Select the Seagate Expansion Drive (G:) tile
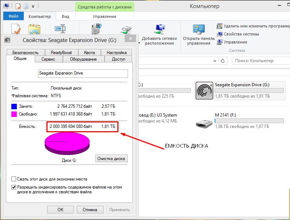Screen dimensions: 290x220 pyautogui.click(x=240, y=91)
